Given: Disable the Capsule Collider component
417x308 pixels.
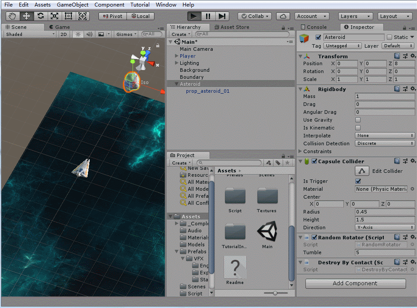Looking at the screenshot, I should [314, 161].
